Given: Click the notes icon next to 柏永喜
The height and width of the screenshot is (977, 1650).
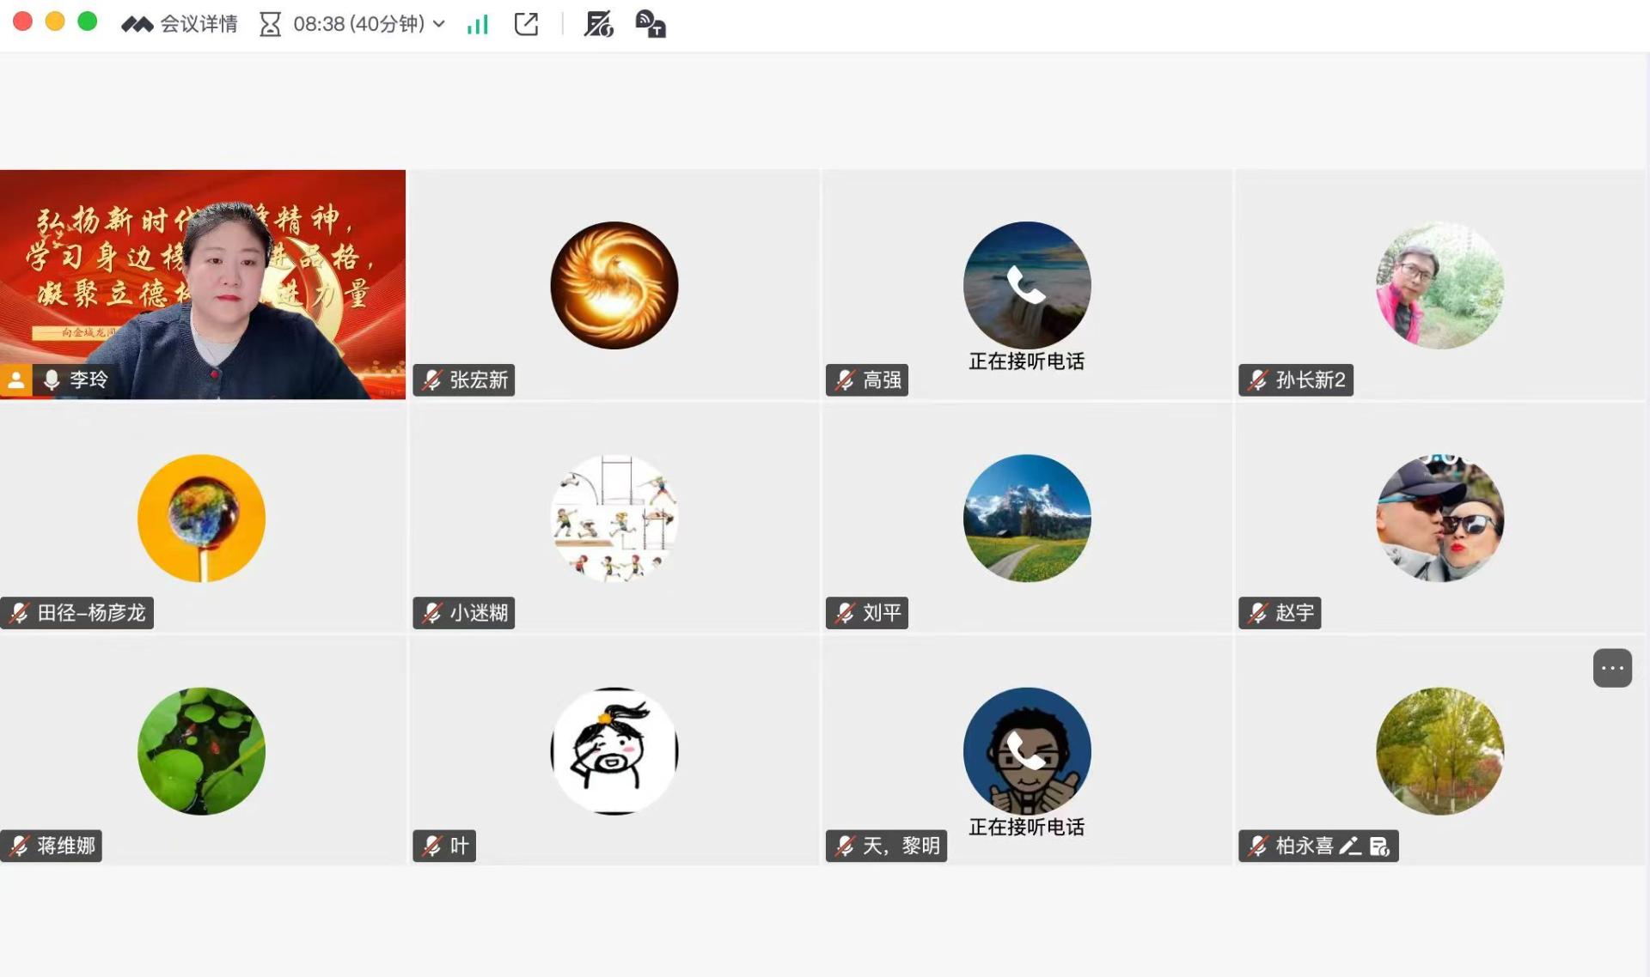Looking at the screenshot, I should tap(1379, 847).
